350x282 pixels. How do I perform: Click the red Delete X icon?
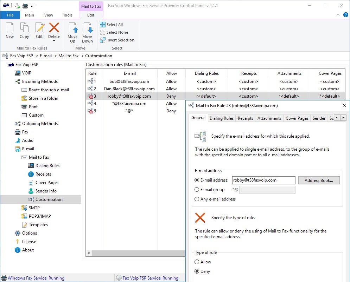point(54,28)
